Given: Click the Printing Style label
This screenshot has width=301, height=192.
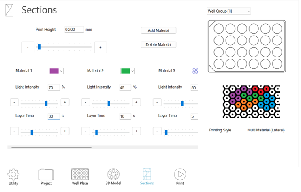Looking at the screenshot, I should coord(220,130).
